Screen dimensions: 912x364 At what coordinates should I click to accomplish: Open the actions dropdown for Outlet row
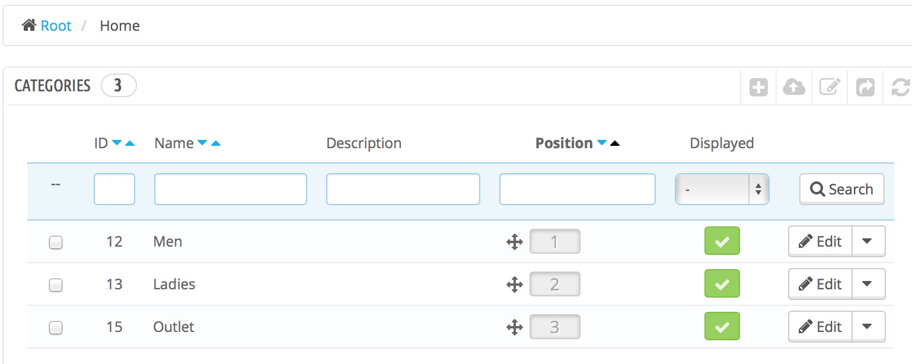868,327
